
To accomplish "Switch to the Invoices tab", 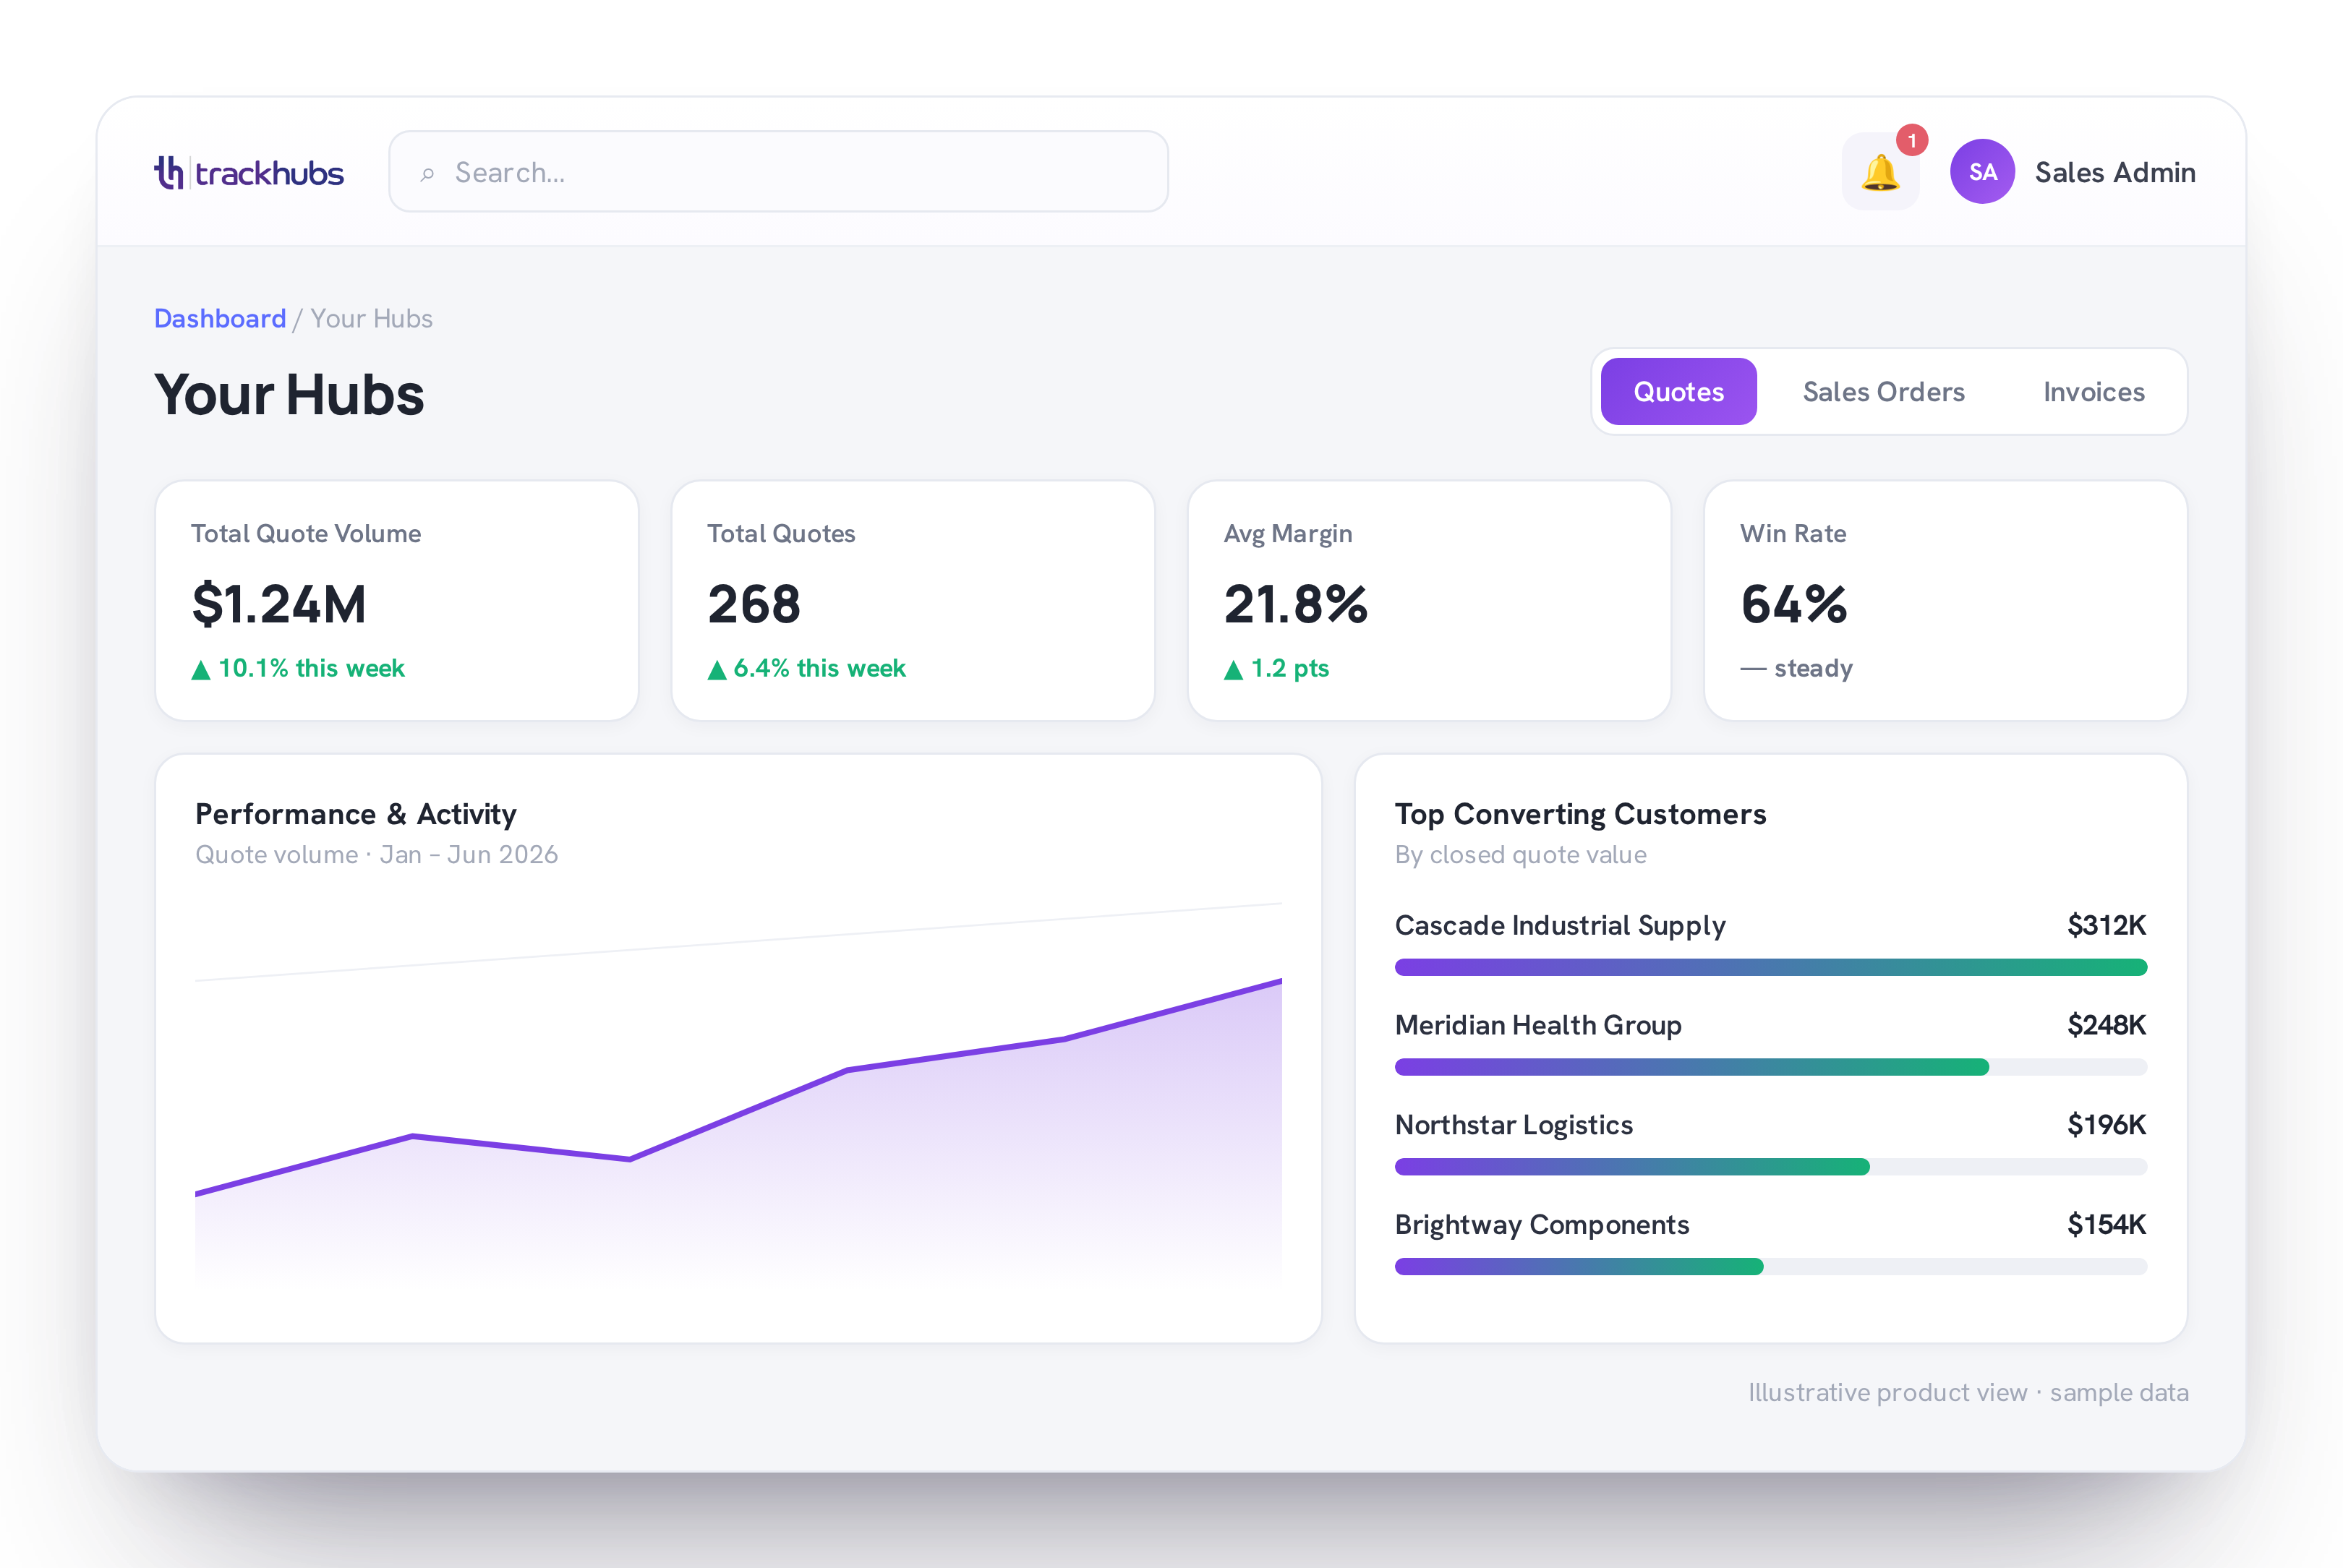I will coord(2093,391).
